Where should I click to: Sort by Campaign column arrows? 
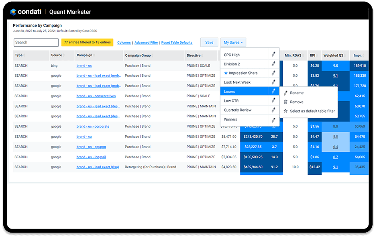coord(94,55)
